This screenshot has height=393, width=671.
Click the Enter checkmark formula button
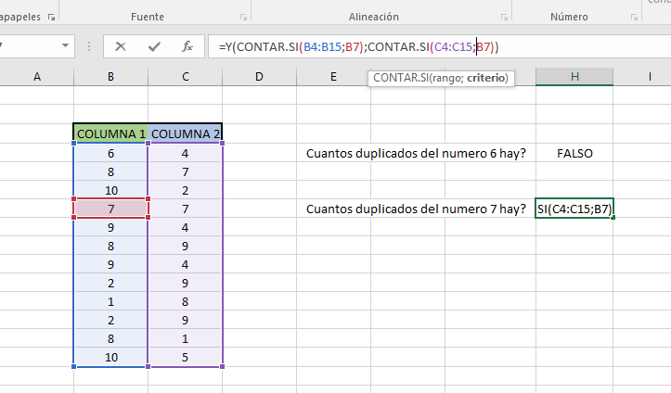pyautogui.click(x=154, y=46)
